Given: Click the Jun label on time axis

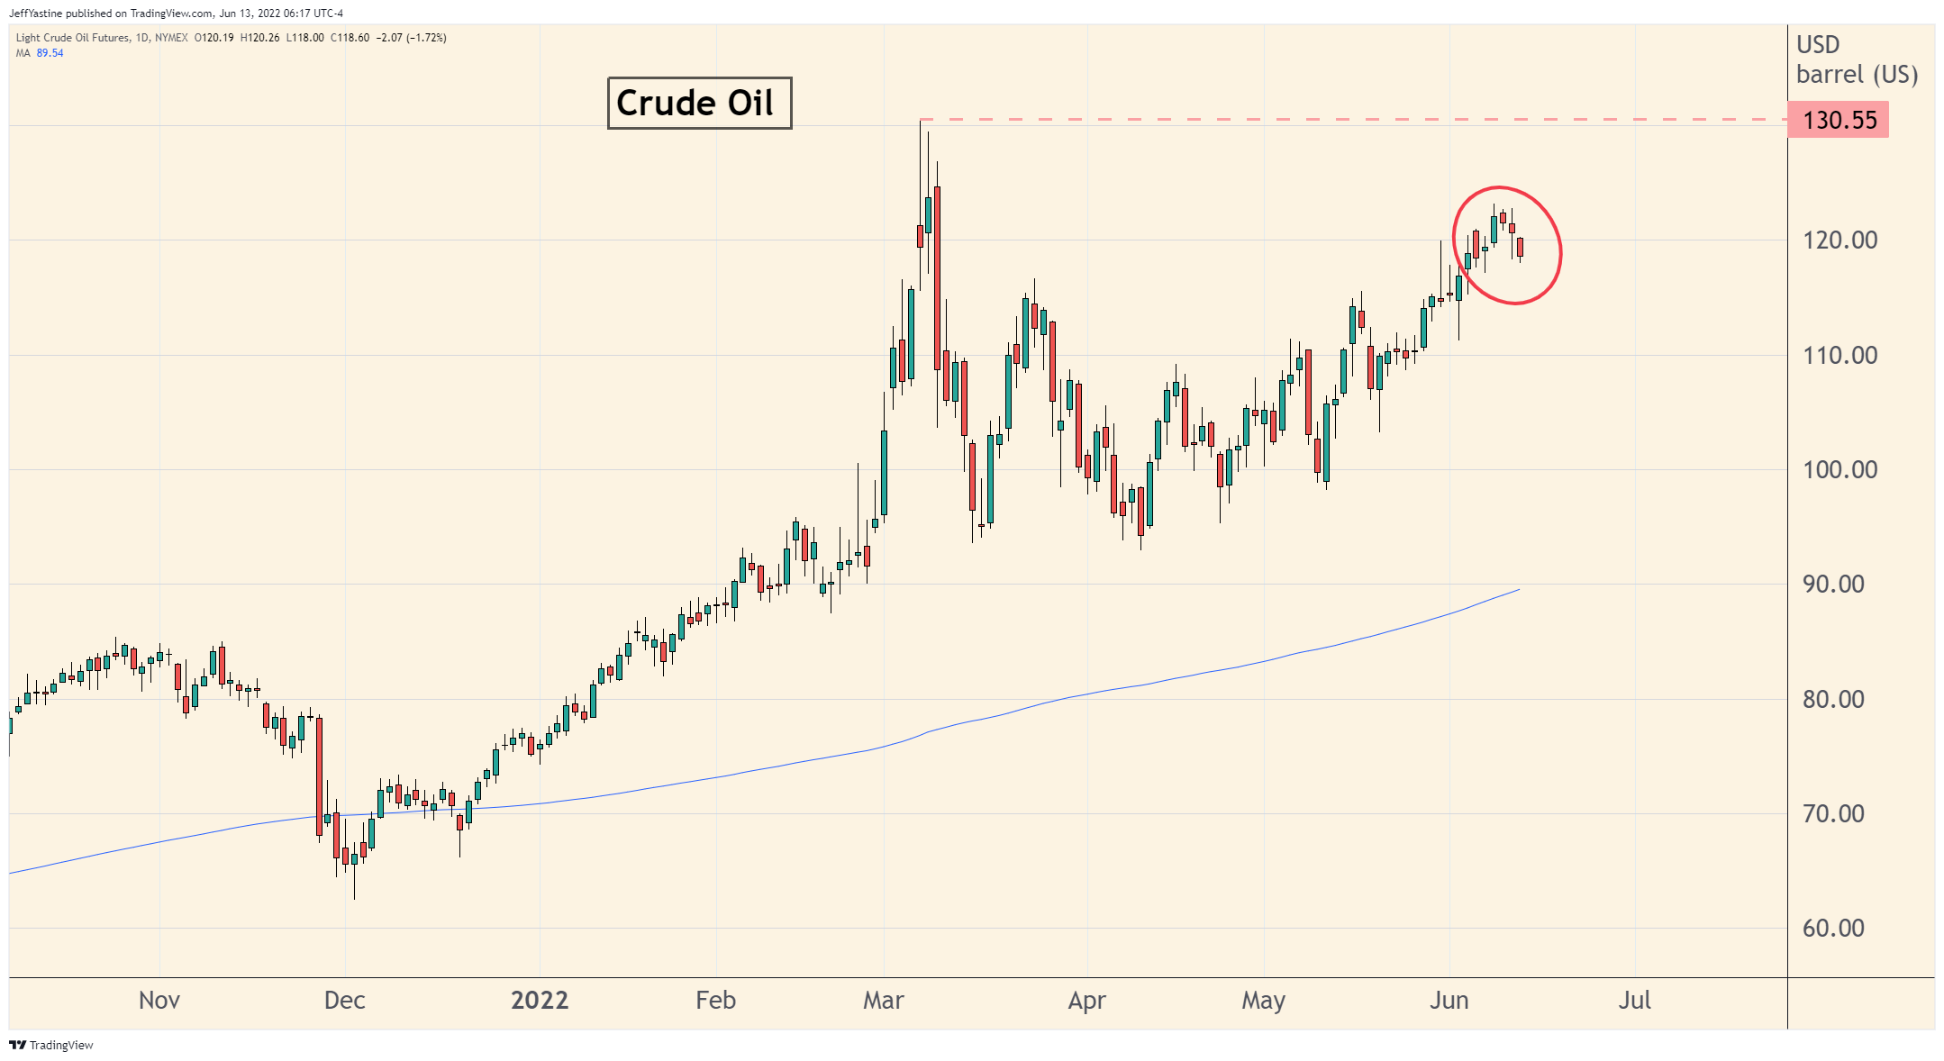Looking at the screenshot, I should [x=1449, y=1001].
